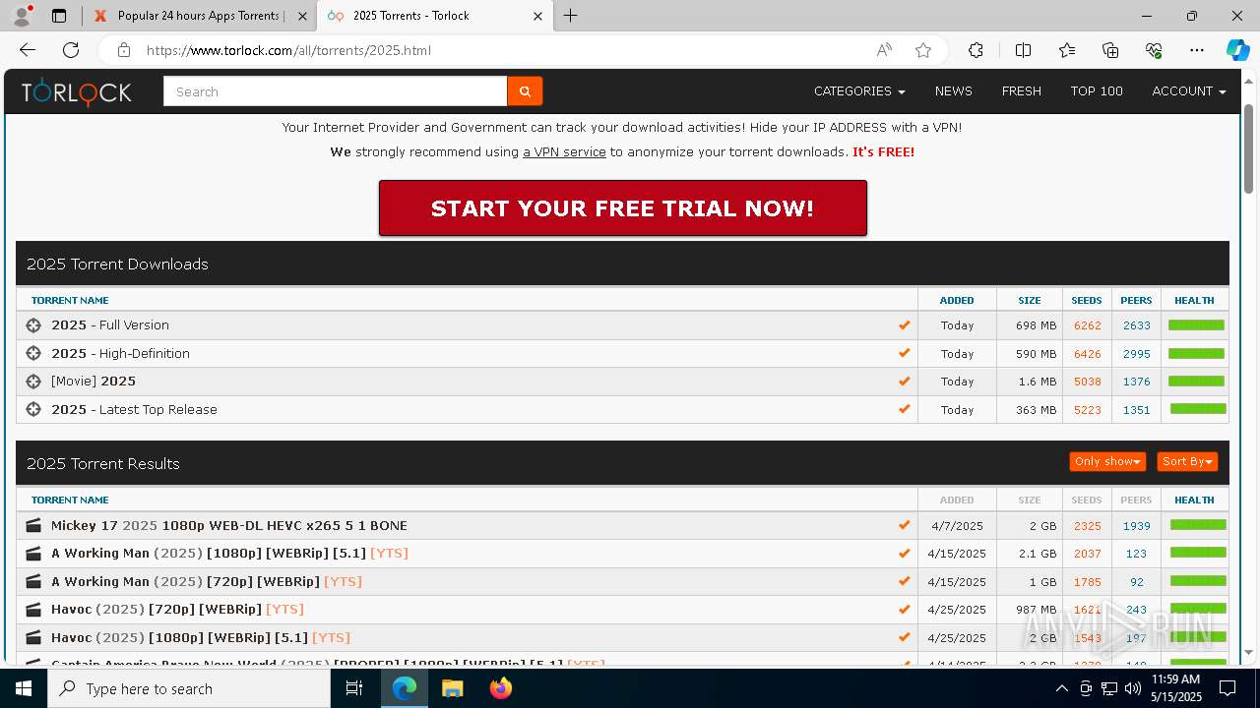Click START YOUR FREE TRIAL NOW button
The image size is (1260, 708).
coord(622,208)
